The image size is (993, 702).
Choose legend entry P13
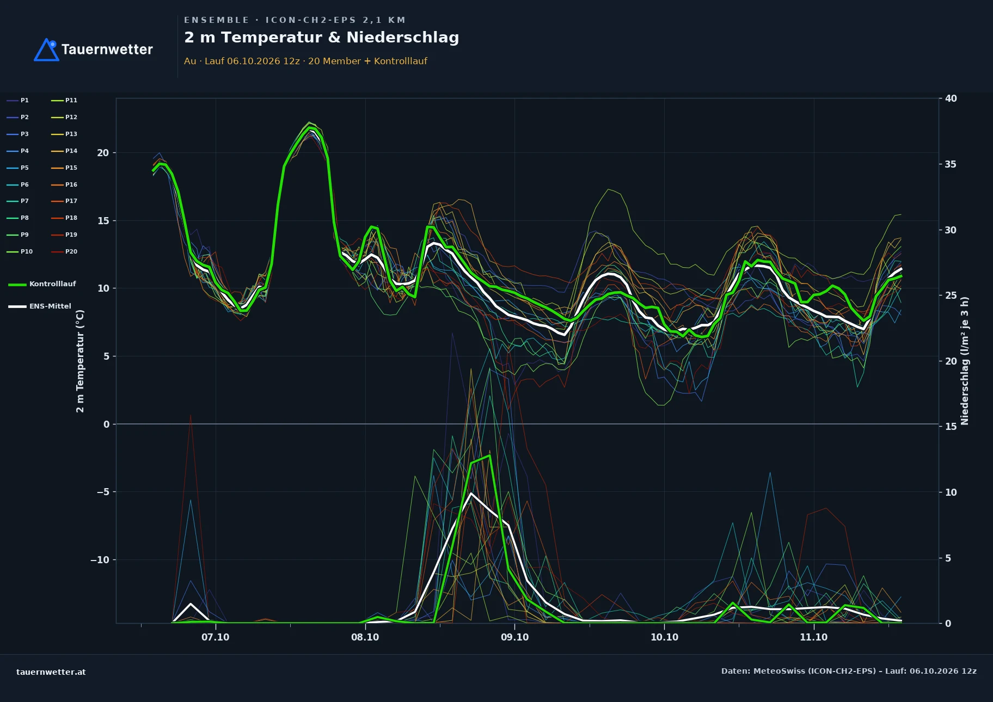pyautogui.click(x=64, y=134)
